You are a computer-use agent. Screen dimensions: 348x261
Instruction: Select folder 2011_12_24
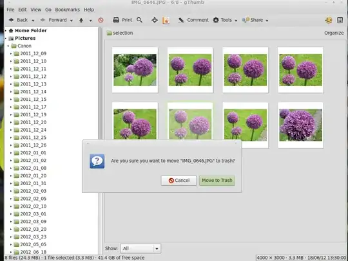34,130
